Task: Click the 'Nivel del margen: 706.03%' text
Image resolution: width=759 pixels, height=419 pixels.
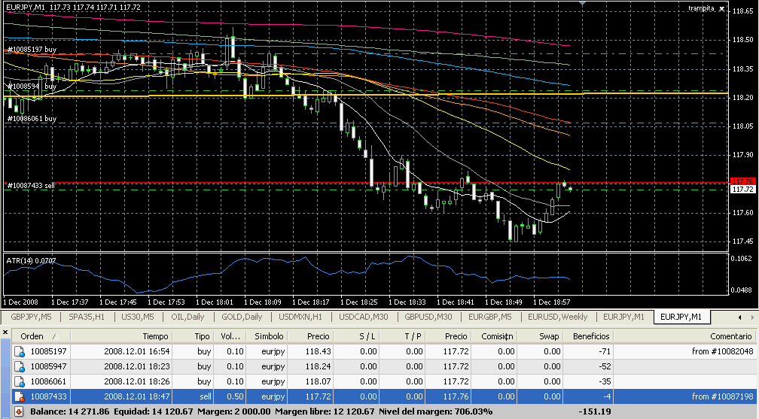Action: coord(436,411)
